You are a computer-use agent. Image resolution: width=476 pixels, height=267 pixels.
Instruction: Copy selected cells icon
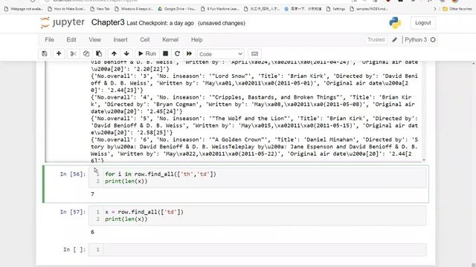point(86,54)
